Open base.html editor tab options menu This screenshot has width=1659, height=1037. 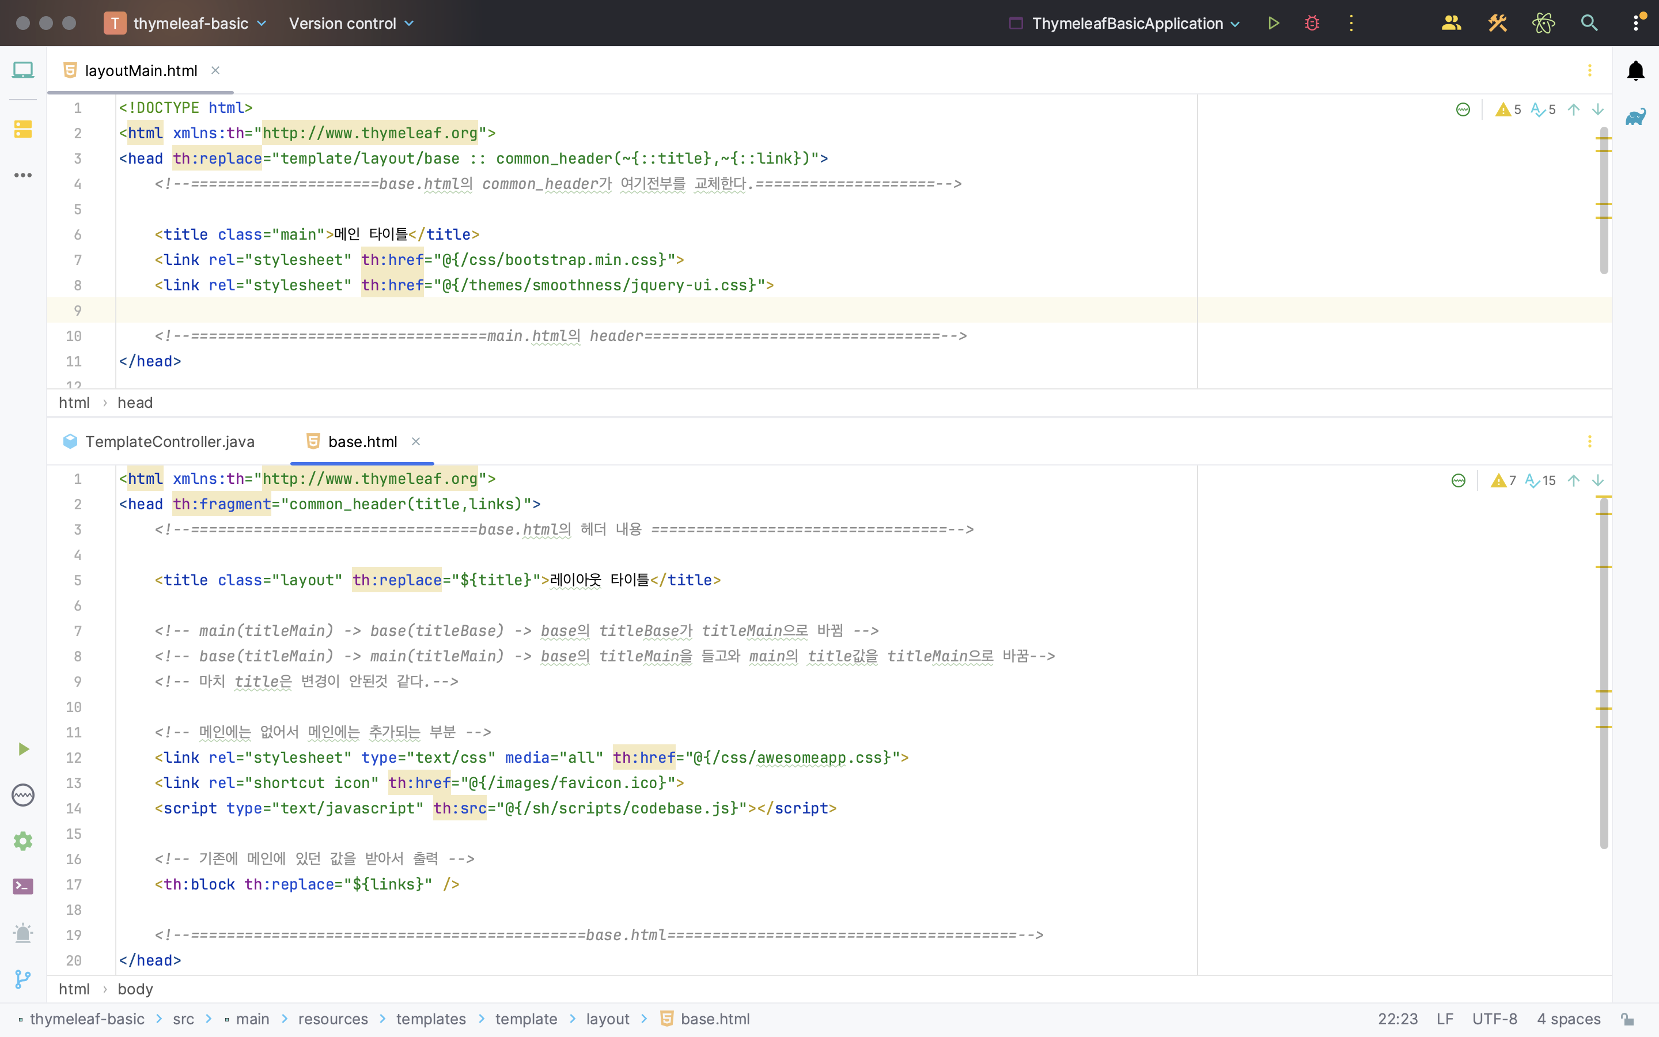point(1589,442)
